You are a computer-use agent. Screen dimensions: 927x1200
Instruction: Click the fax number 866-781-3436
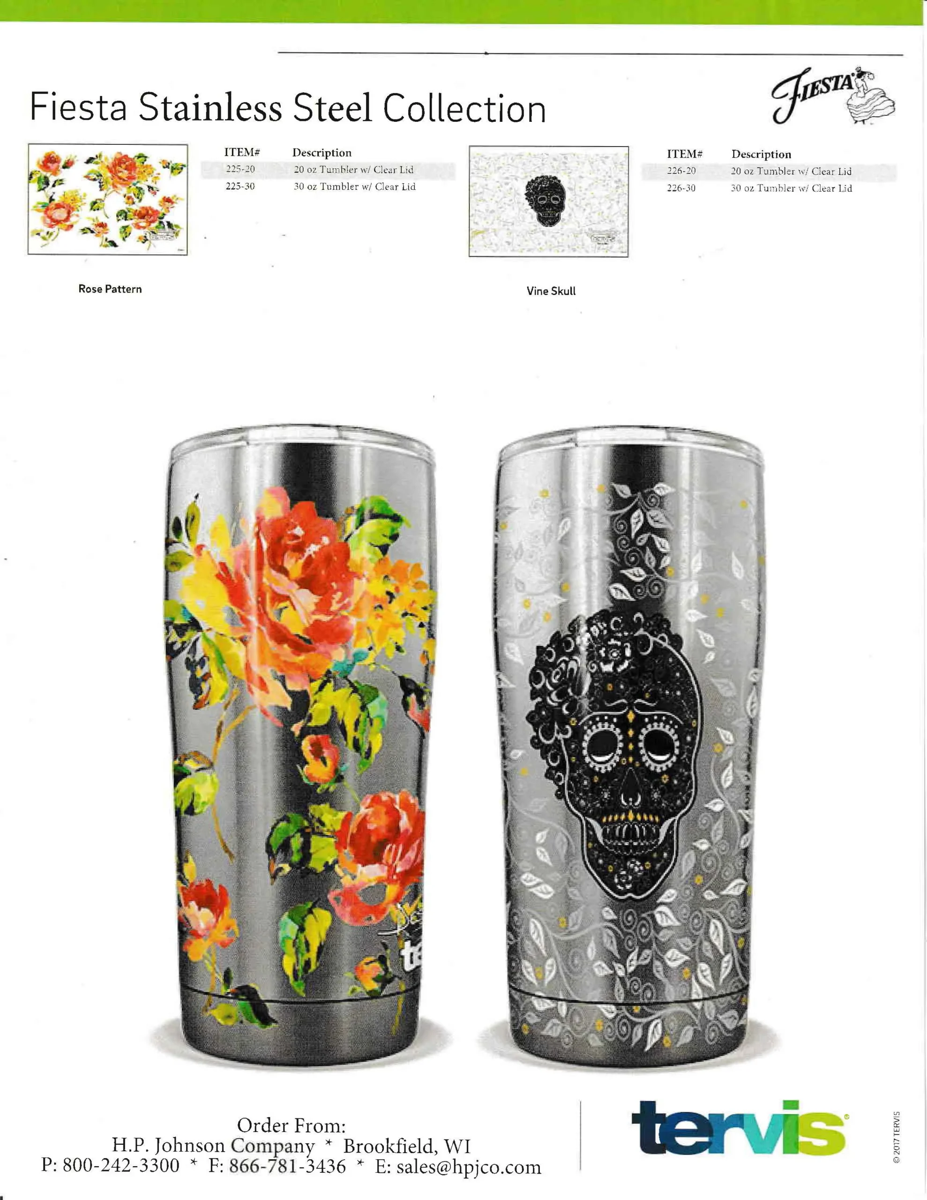pyautogui.click(x=287, y=1165)
